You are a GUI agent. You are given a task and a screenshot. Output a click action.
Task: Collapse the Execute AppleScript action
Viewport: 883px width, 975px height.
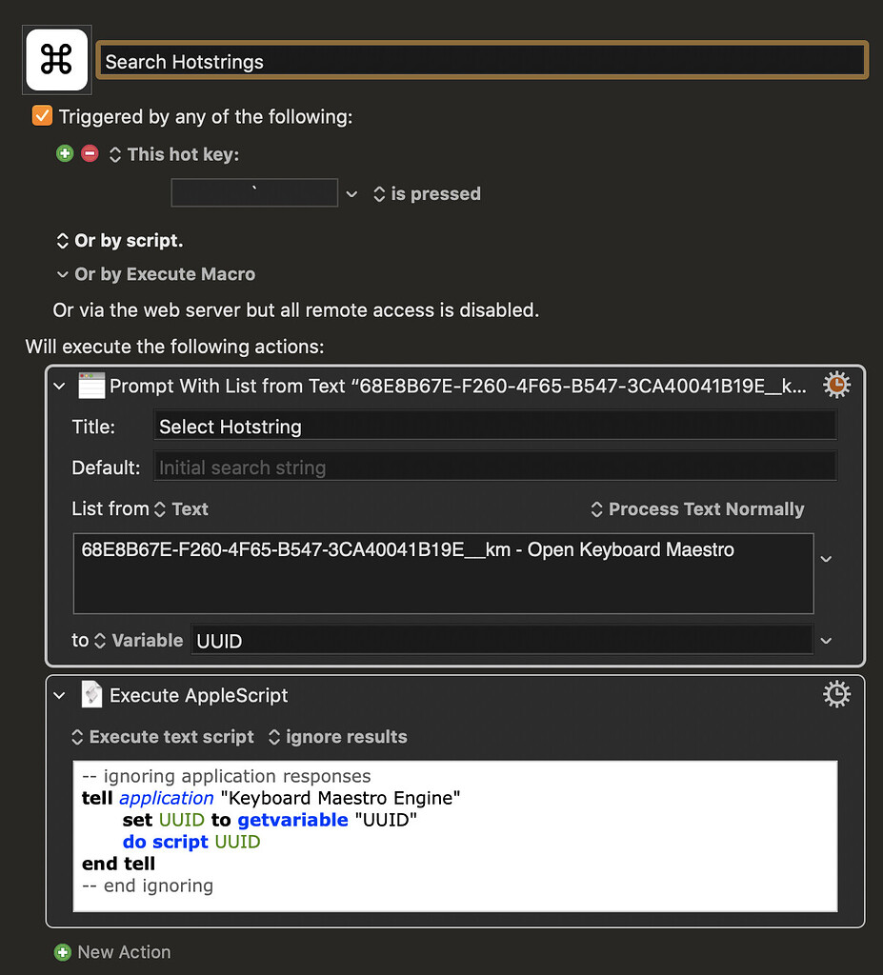pyautogui.click(x=60, y=695)
